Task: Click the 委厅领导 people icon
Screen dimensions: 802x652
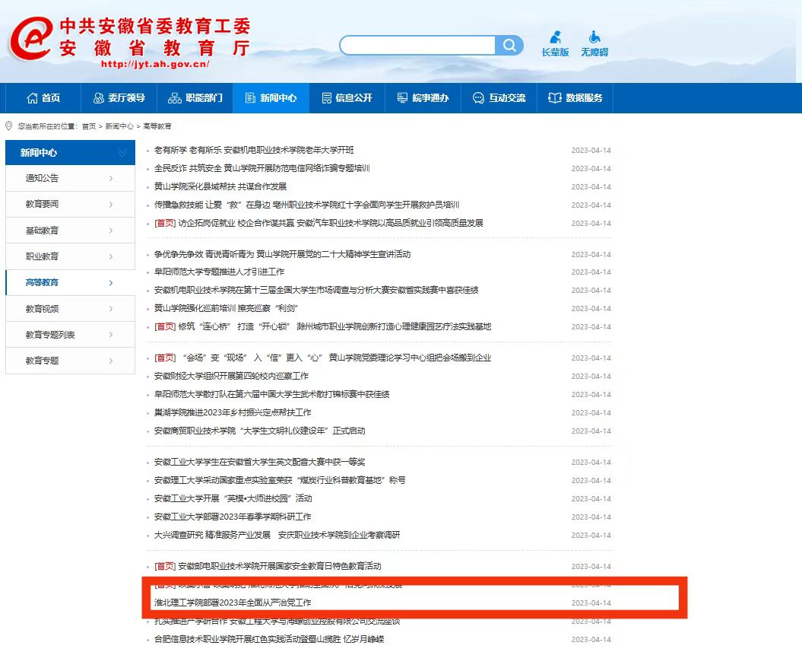Action: tap(98, 98)
